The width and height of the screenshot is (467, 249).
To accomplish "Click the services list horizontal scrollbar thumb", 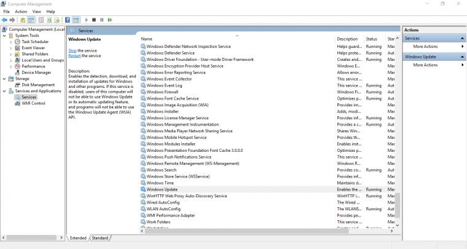I will (246, 231).
